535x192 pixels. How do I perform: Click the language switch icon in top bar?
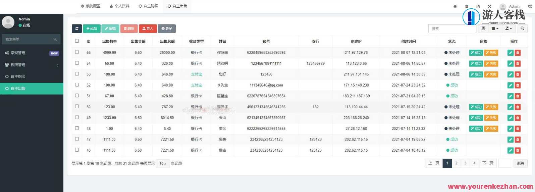(x=478, y=6)
